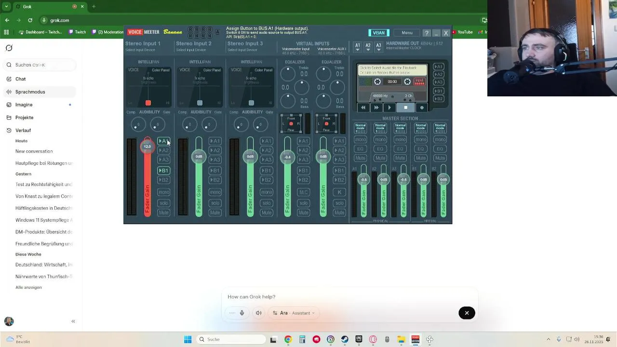The image size is (617, 347).
Task: Click the master A1 bus fader knob
Action: tap(363, 180)
